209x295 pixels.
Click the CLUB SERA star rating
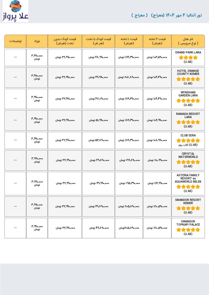tap(188, 141)
